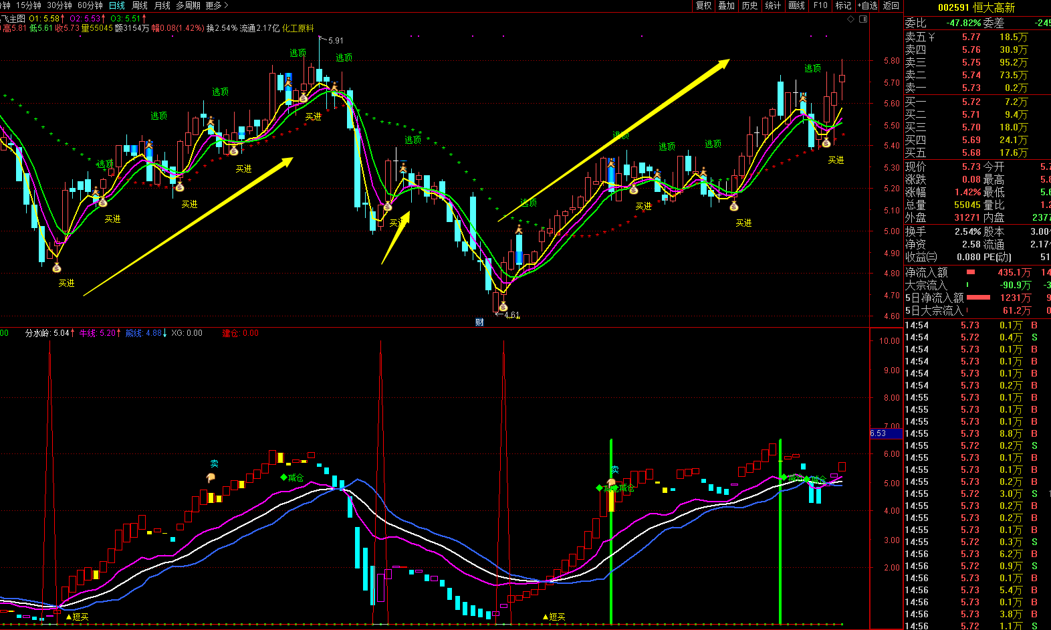This screenshot has height=630, width=1051.
Task: Click the 委比 value -47.82%
Action: click(x=963, y=23)
